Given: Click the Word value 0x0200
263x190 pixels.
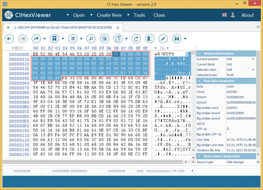Looking at the screenshot, I should click(x=232, y=92).
